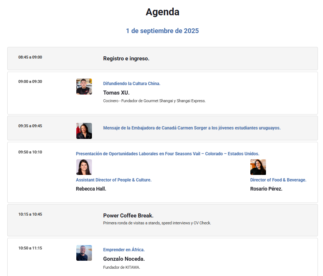This screenshot has height=276, width=323.
Task: Click the 'Assistant Director of People & Culture' title
Action: (x=114, y=180)
